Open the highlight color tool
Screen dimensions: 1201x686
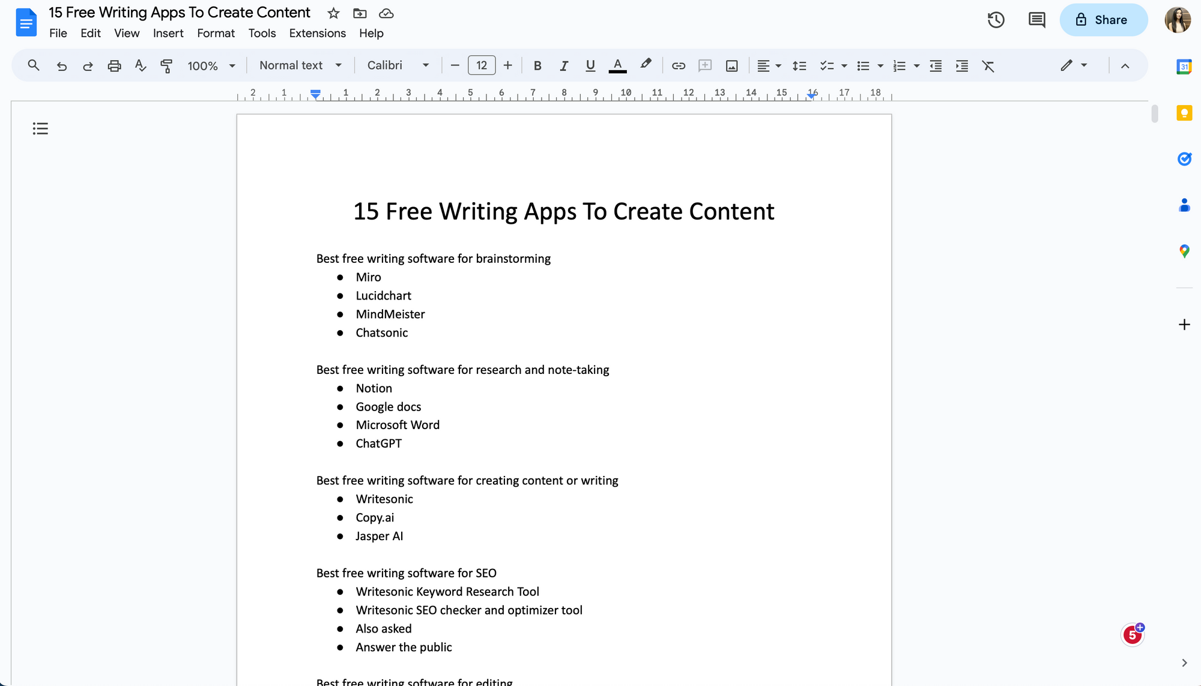(x=646, y=65)
